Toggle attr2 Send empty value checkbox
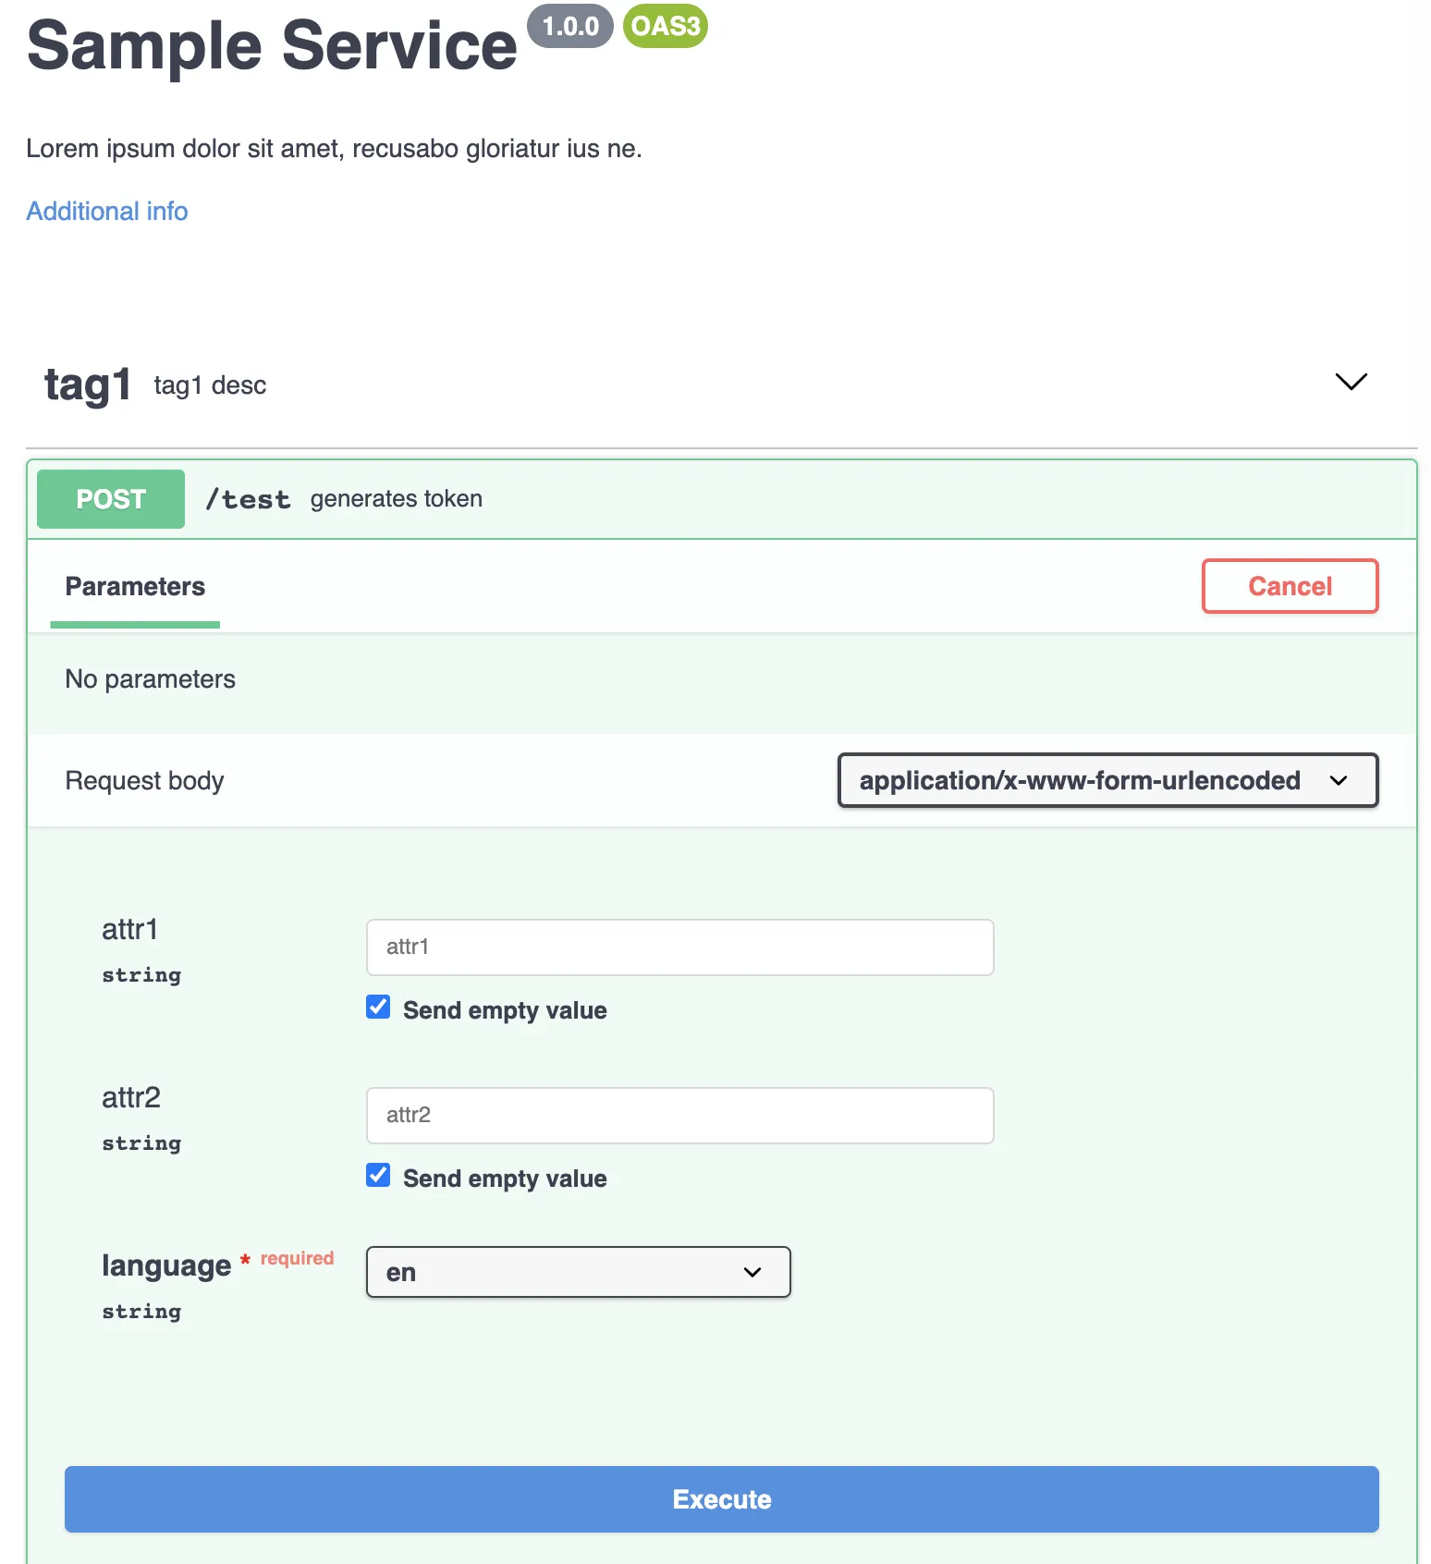The width and height of the screenshot is (1431, 1564). [x=378, y=1175]
